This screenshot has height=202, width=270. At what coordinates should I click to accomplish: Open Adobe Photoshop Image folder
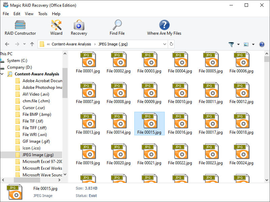39,88
